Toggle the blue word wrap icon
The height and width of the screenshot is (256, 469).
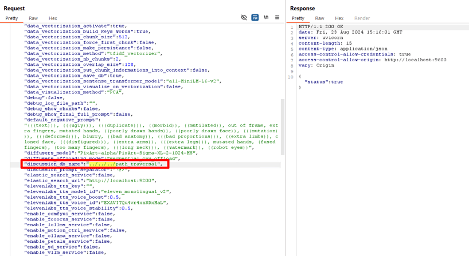pos(255,18)
